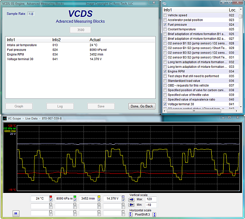245x219 pixels.
Task: Click the yellow RPM color swatch
Action: tap(99, 197)
